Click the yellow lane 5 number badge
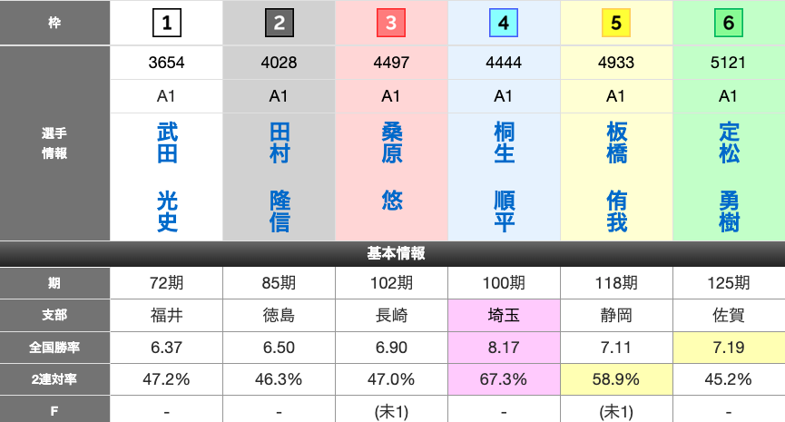 tap(616, 23)
